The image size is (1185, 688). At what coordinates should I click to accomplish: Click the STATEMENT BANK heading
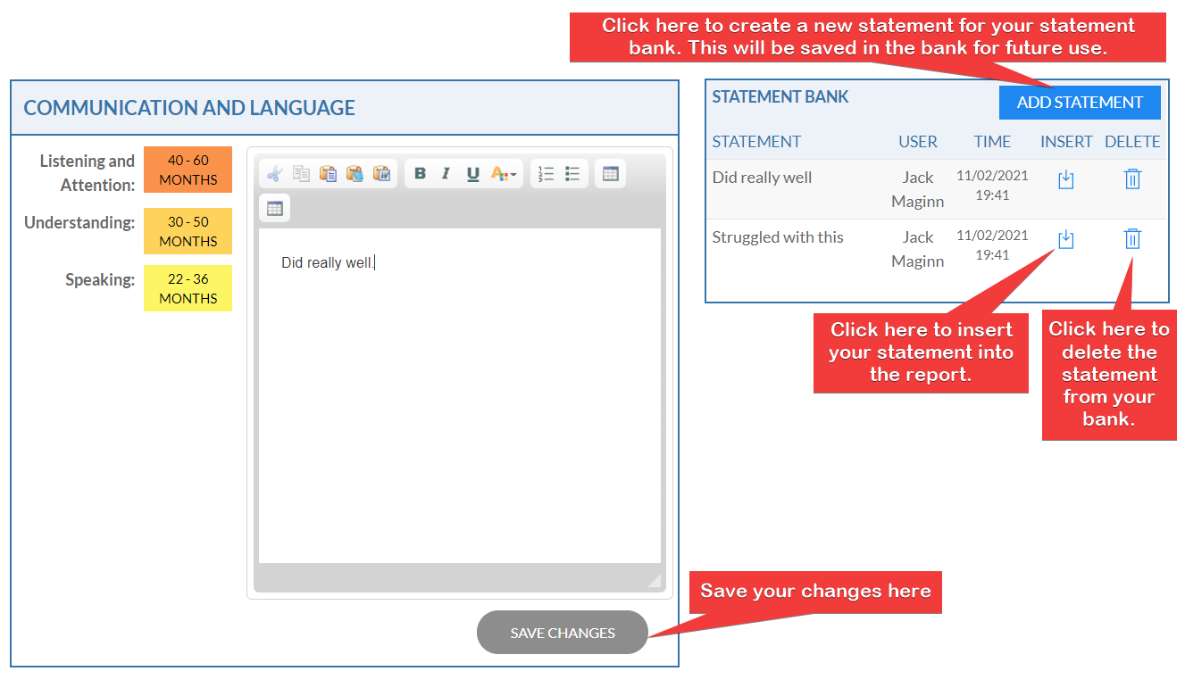pos(780,96)
